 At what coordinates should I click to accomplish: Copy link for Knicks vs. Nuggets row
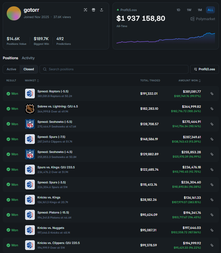click(212, 230)
